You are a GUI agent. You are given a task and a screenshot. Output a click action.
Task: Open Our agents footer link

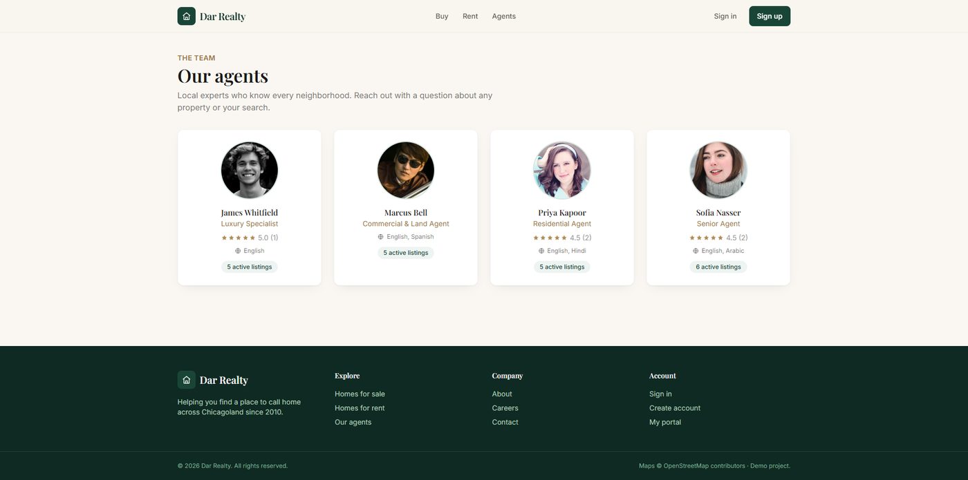coord(353,422)
